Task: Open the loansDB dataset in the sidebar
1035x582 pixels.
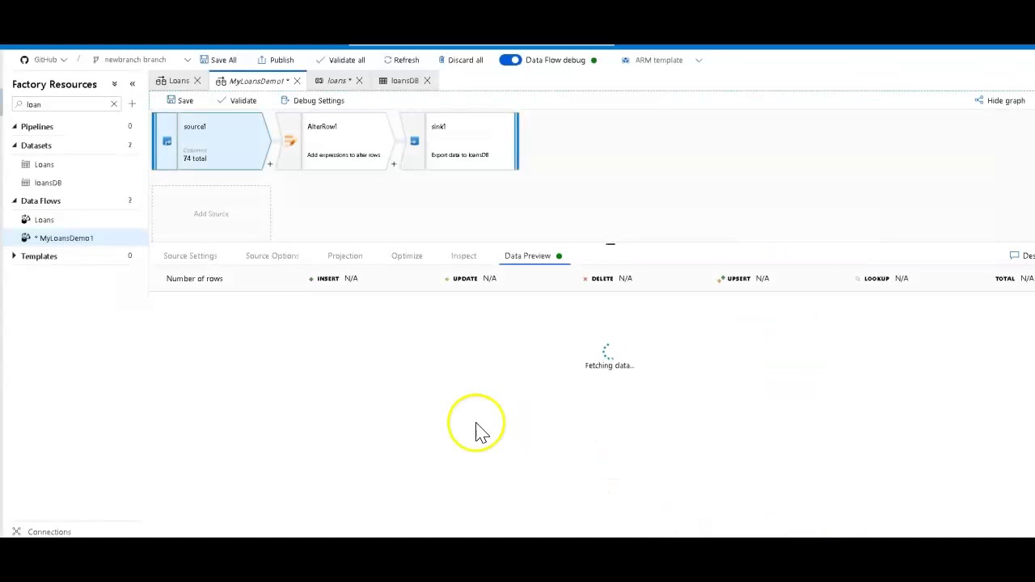Action: pos(48,183)
